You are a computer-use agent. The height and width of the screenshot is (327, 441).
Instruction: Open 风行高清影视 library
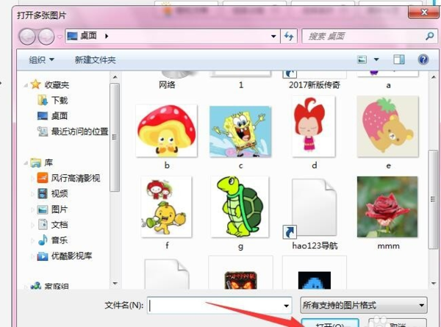coord(68,178)
